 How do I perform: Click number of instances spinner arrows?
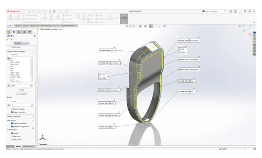click(x=32, y=105)
